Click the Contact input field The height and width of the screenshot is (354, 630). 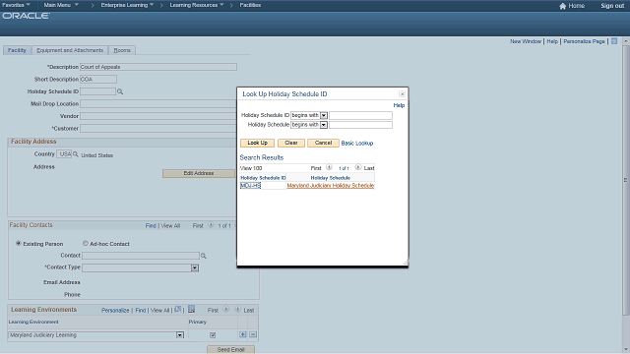click(141, 256)
